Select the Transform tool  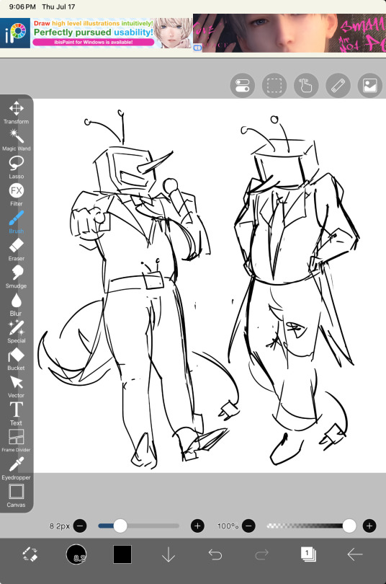point(16,112)
